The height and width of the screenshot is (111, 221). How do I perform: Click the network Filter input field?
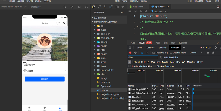(143, 58)
